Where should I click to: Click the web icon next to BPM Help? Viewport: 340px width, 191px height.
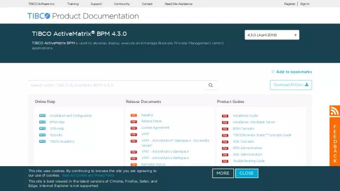pos(42,122)
